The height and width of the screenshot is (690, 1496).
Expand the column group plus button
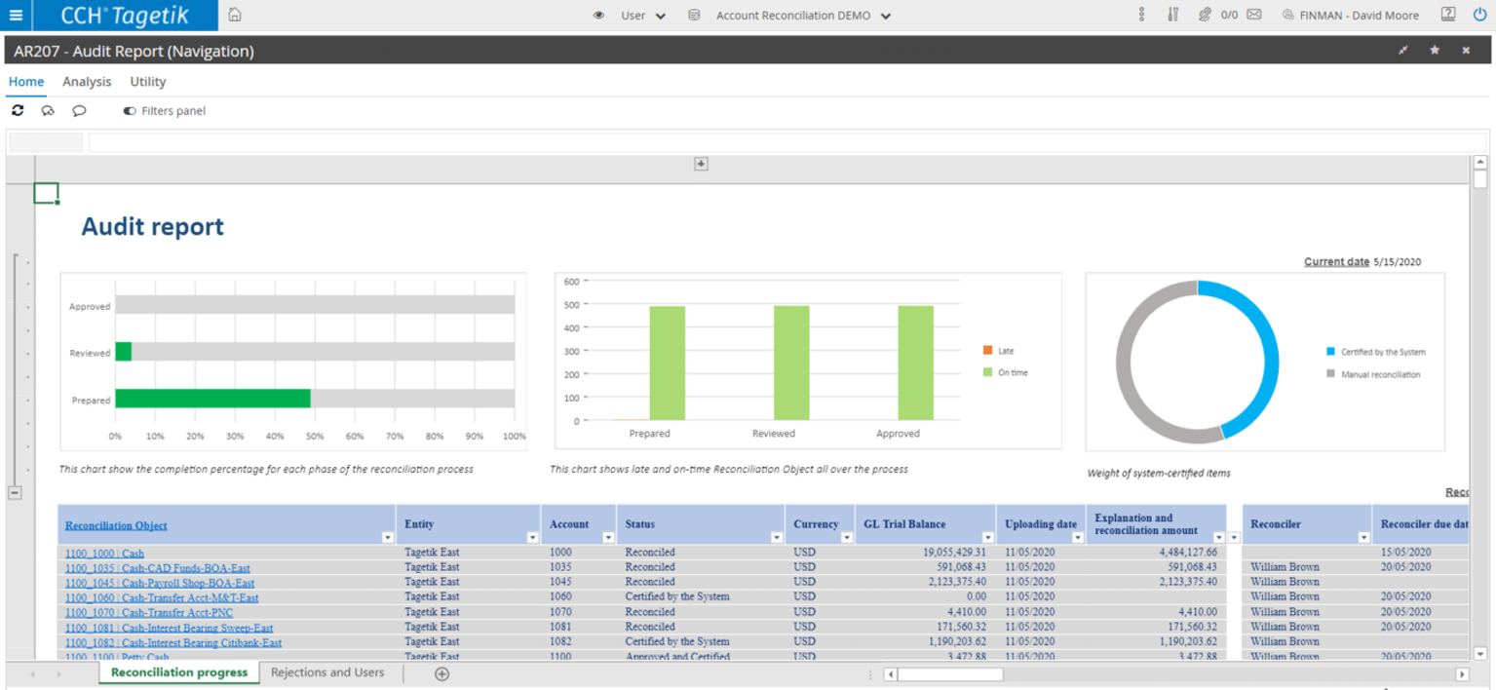click(x=701, y=164)
